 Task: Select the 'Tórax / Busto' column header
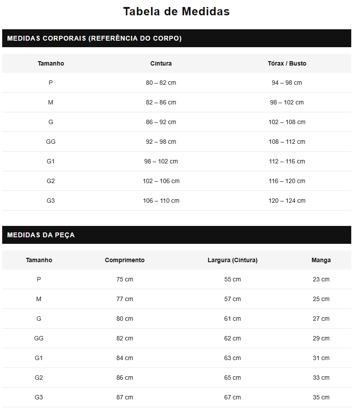[287, 63]
